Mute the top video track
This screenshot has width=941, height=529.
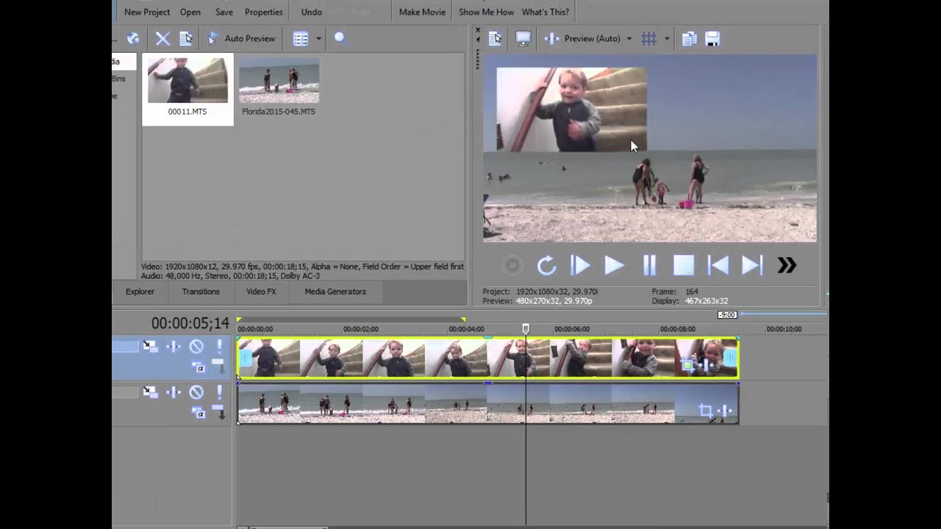pos(196,346)
